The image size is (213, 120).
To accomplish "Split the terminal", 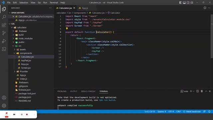I will tap(197, 91).
